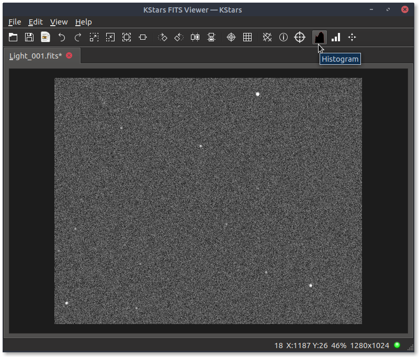Click the Save floppy disk icon
This screenshot has width=419, height=357.
[x=29, y=37]
